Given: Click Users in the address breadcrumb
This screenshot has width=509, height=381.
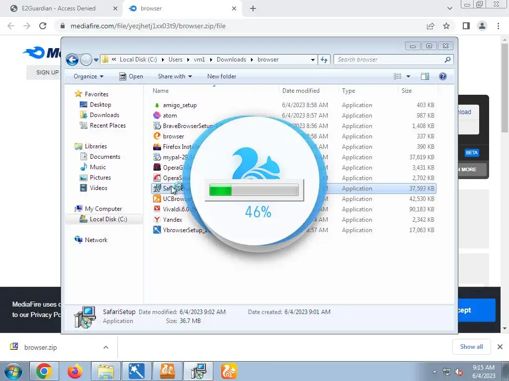Looking at the screenshot, I should 175,60.
